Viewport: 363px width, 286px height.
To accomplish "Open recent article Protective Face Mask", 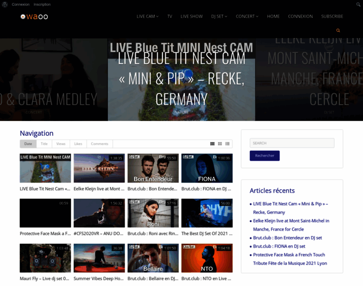I will pos(290,259).
